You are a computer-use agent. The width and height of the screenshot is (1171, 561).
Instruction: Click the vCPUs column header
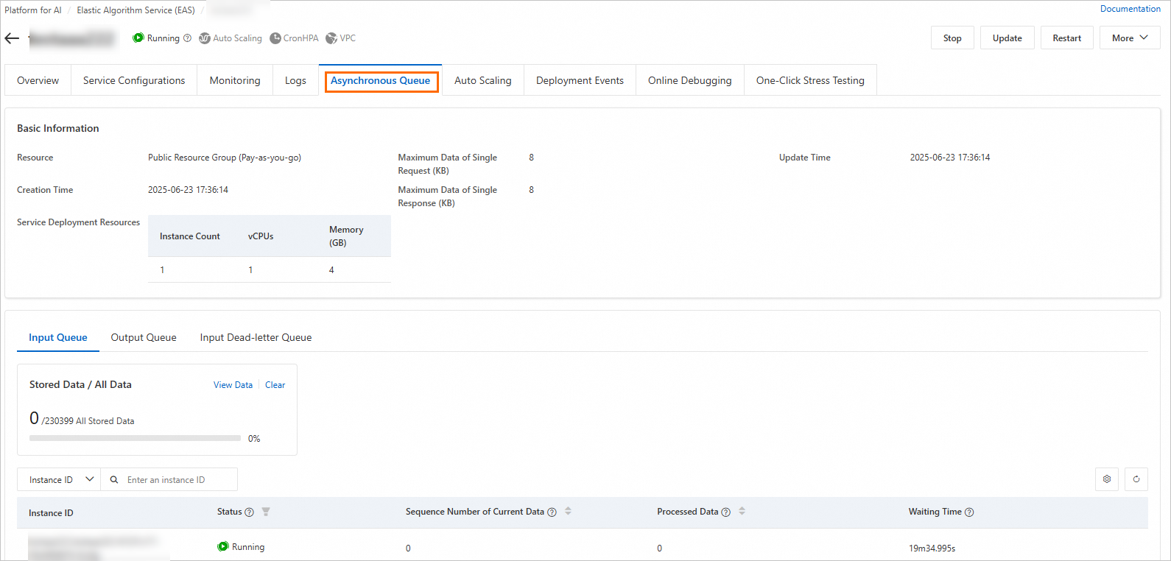(261, 236)
